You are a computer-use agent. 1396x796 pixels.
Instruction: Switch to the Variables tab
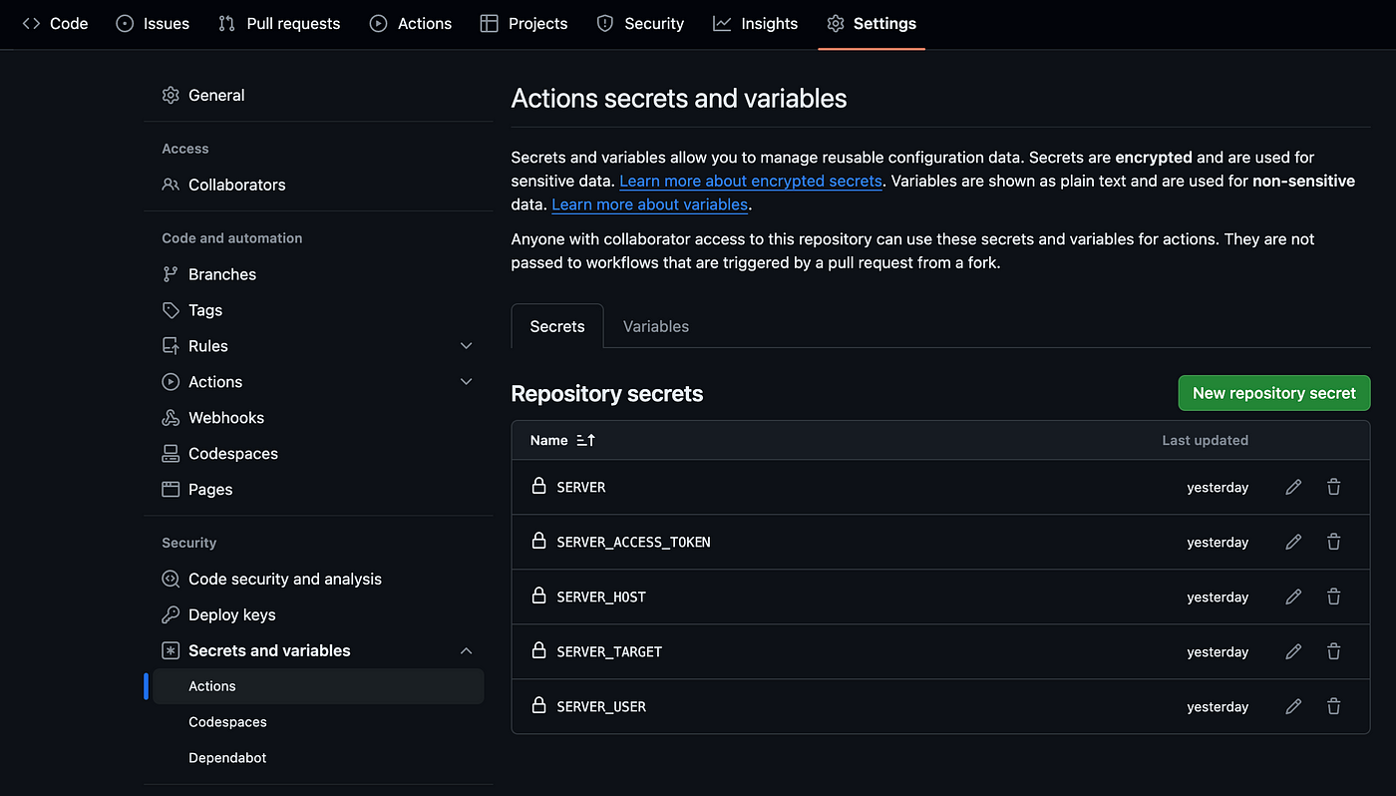point(656,326)
